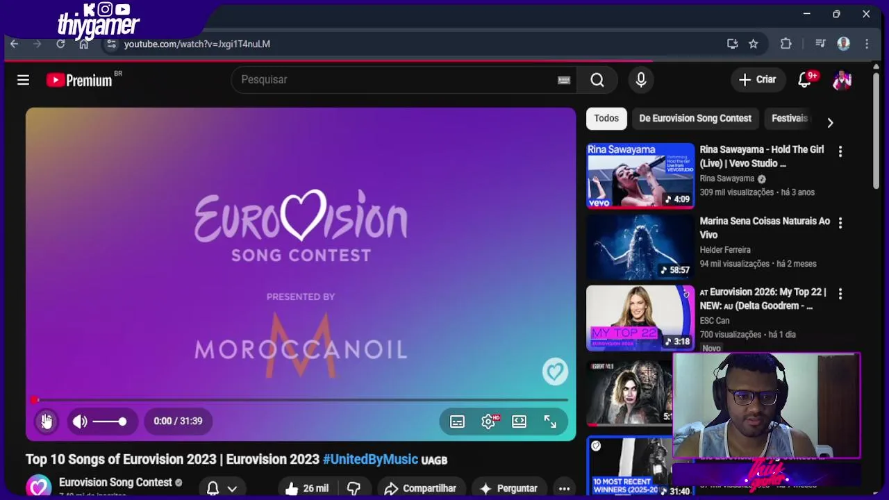Open the account avatar menu

pos(842,80)
